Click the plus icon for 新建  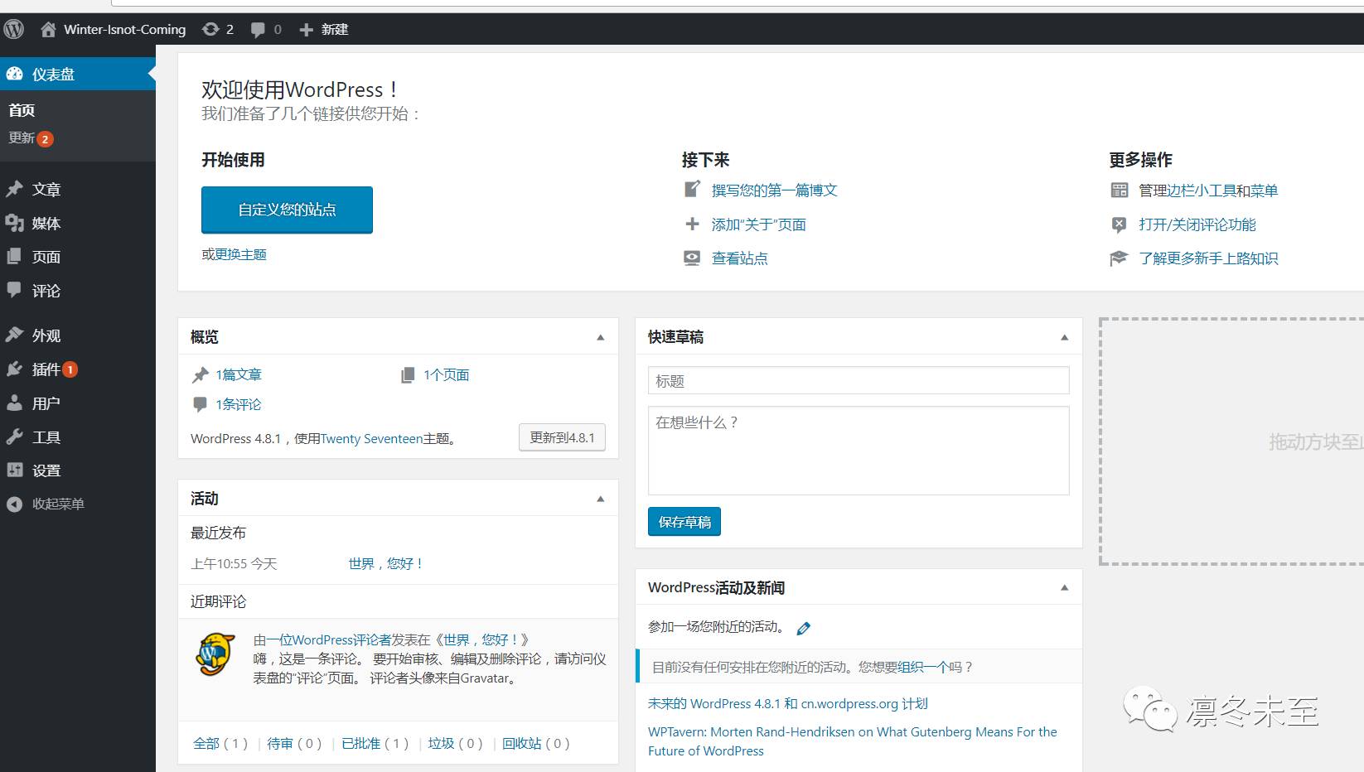[x=306, y=30]
